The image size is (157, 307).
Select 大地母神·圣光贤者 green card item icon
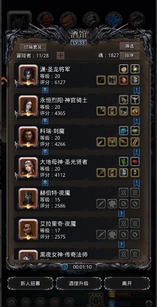124,161
